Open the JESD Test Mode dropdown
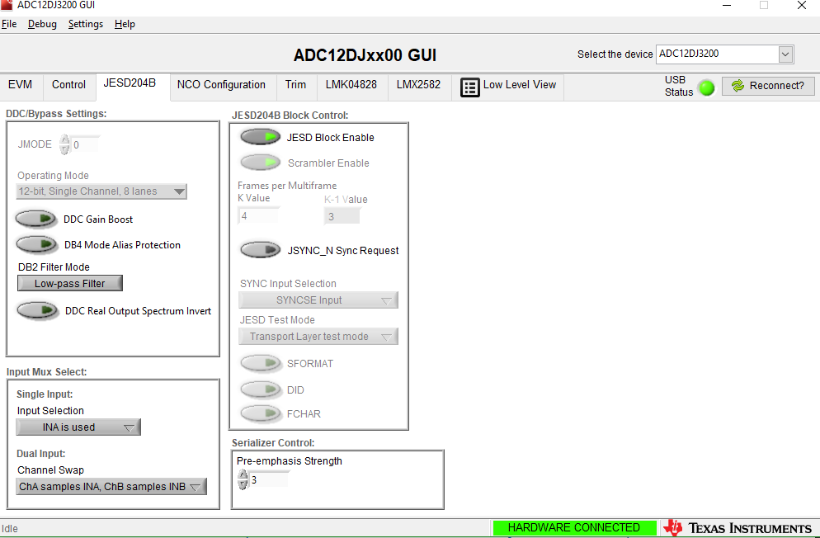This screenshot has width=820, height=538. 318,336
